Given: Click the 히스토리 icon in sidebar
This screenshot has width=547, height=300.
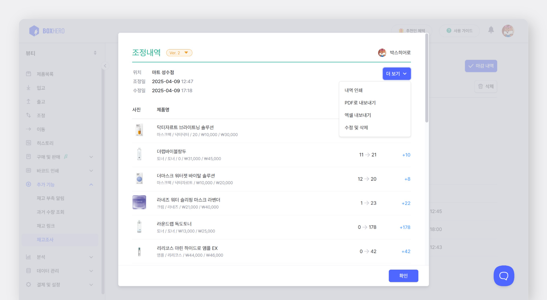Looking at the screenshot, I should pos(28,143).
